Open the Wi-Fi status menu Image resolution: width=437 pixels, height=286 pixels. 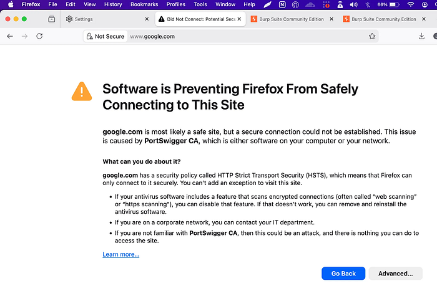click(411, 4)
